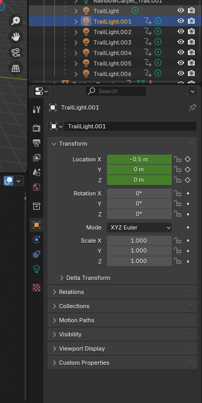Open the Collection properties box tab
Image resolution: width=202 pixels, height=403 pixels.
pyautogui.click(x=37, y=206)
